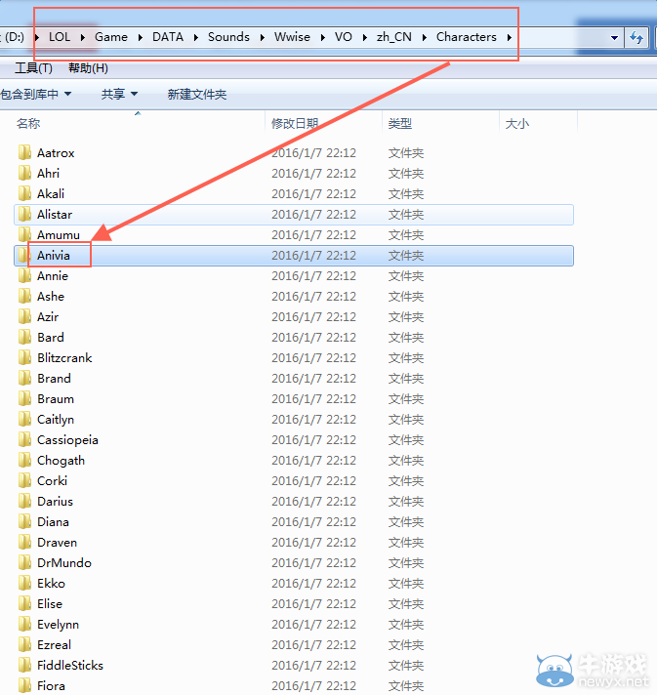Click the Annie folder icon

tap(24, 275)
